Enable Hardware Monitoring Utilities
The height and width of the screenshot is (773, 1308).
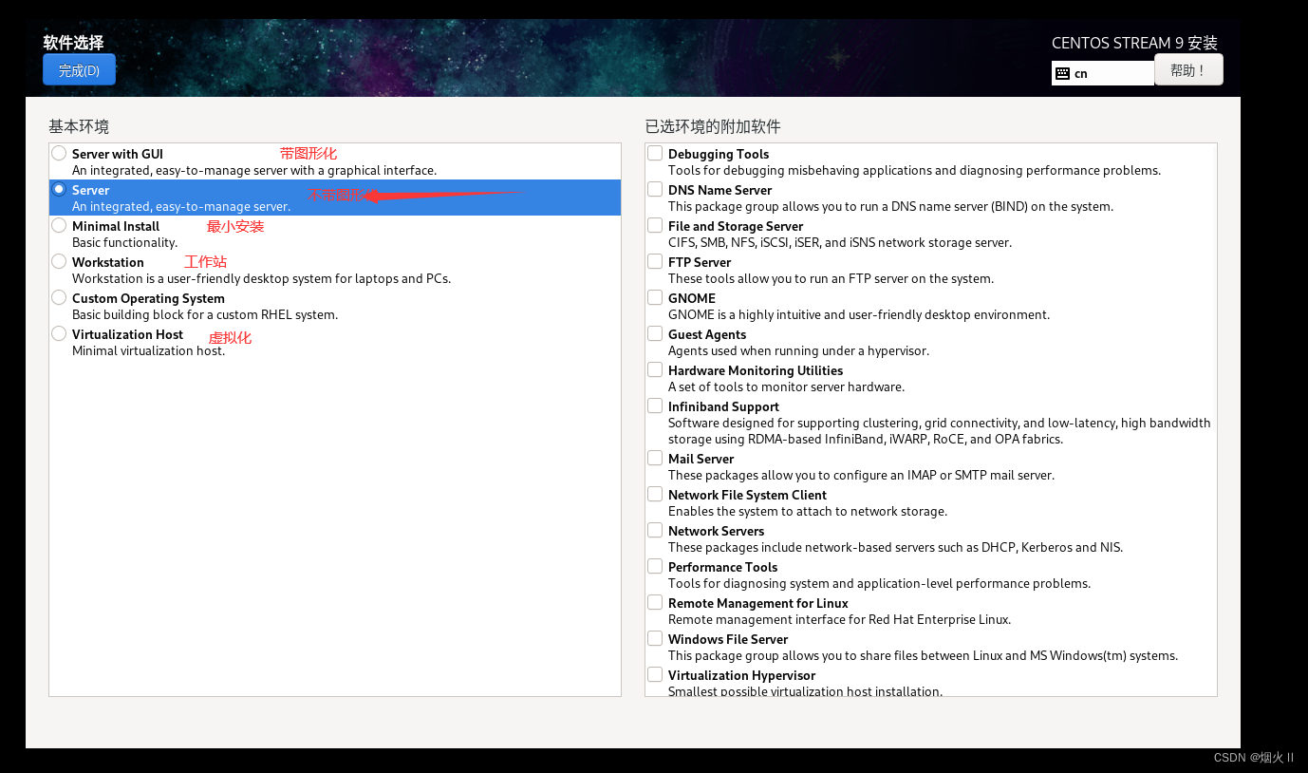click(654, 368)
